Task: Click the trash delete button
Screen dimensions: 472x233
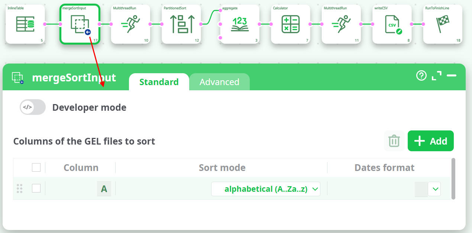Action: click(394, 141)
